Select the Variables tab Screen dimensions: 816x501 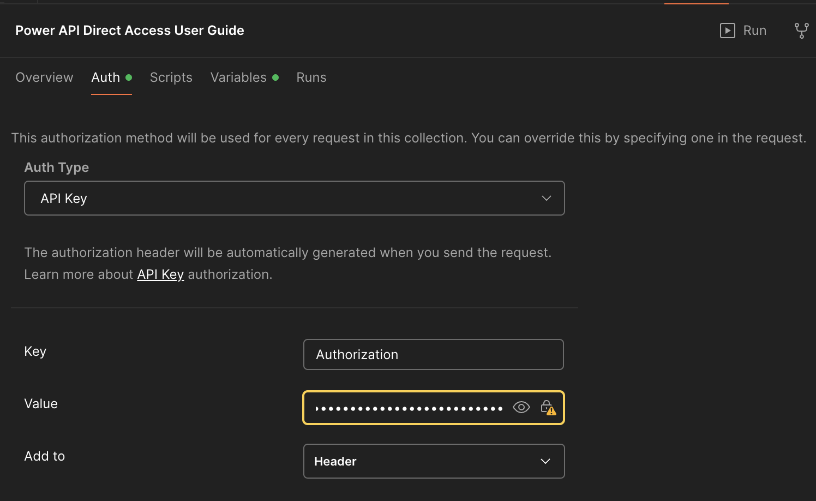point(238,77)
